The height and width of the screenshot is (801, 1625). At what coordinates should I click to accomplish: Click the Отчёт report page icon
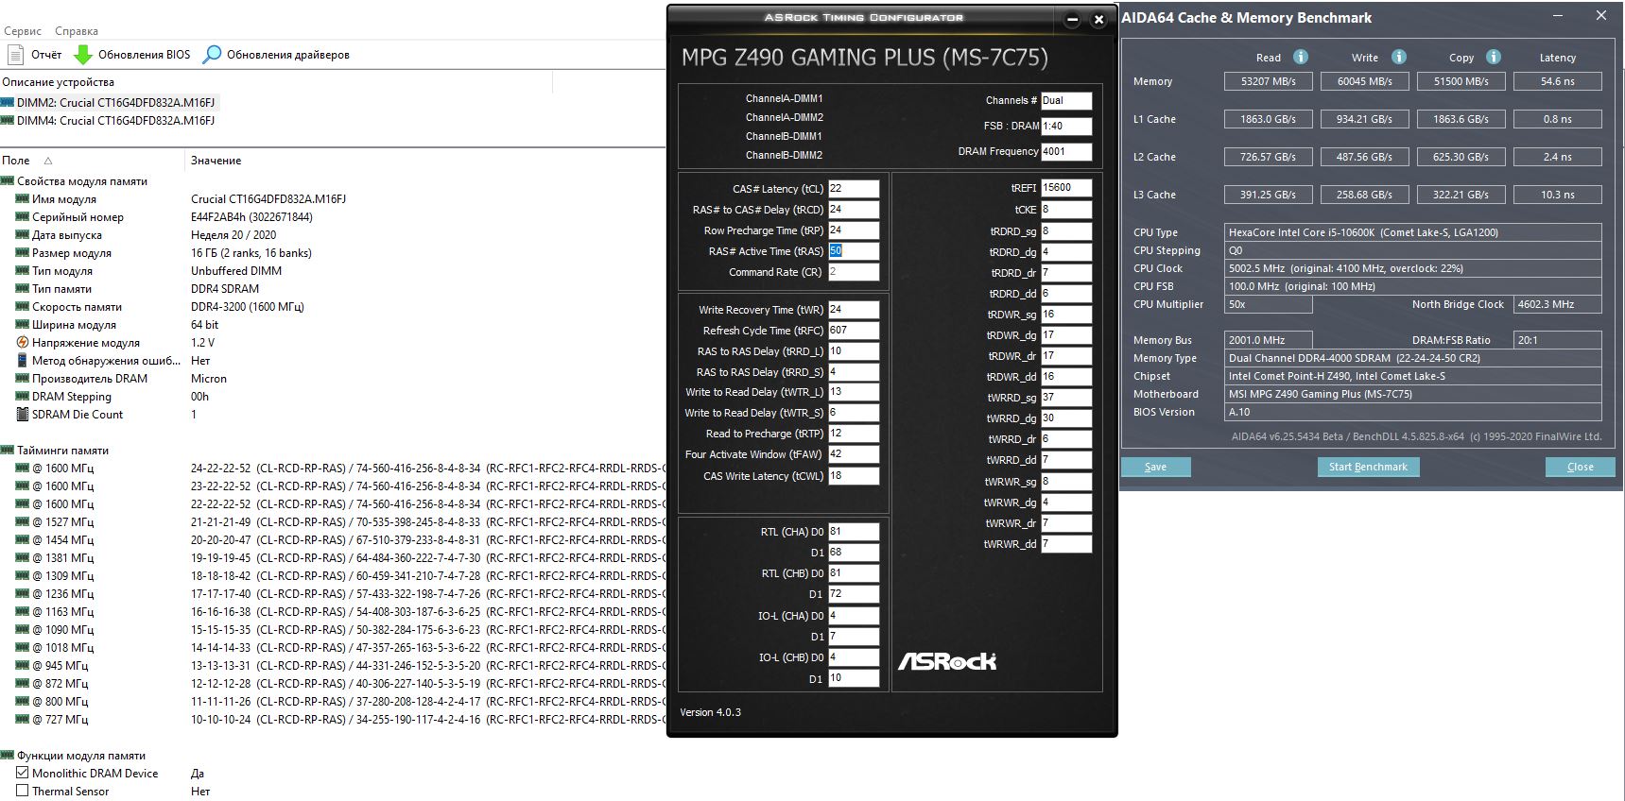pyautogui.click(x=15, y=54)
